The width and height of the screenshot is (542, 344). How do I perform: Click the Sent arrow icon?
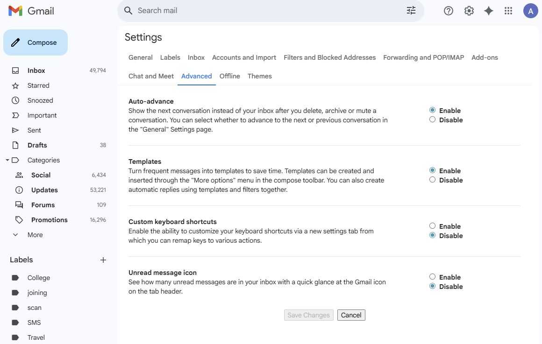coord(15,130)
